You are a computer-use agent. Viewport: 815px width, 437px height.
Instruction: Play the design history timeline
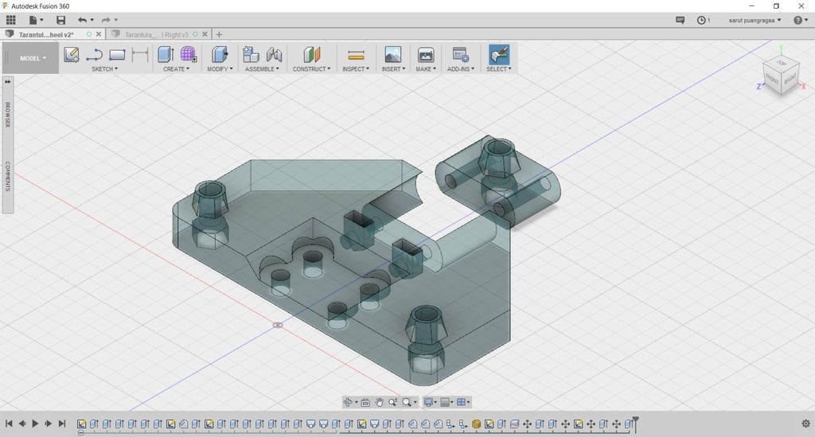[x=35, y=423]
